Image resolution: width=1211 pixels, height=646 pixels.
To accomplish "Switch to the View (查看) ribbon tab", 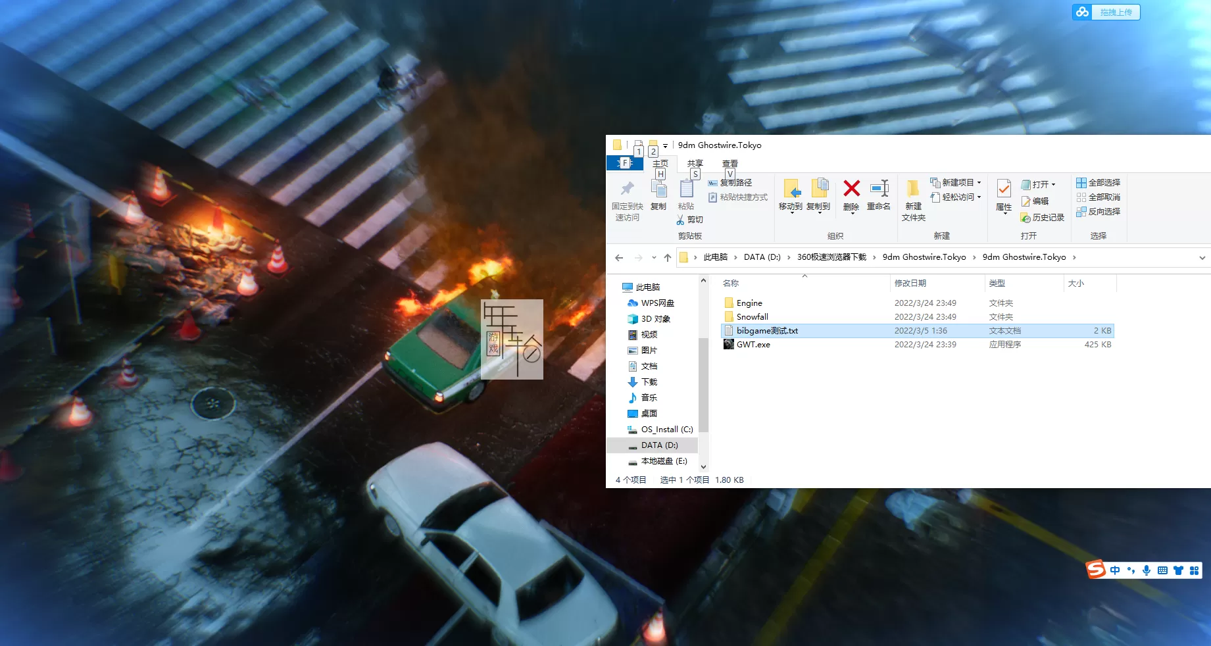I will (x=730, y=163).
